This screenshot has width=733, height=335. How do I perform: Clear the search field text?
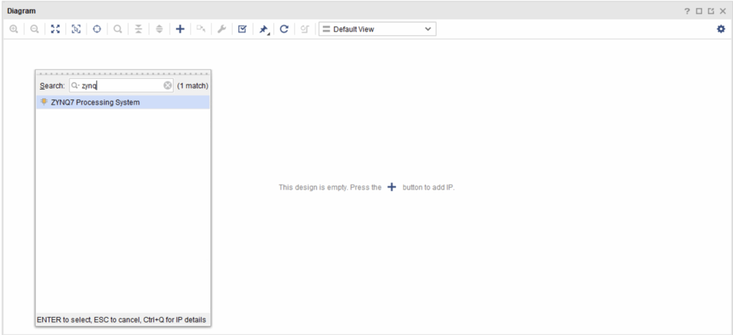[168, 85]
